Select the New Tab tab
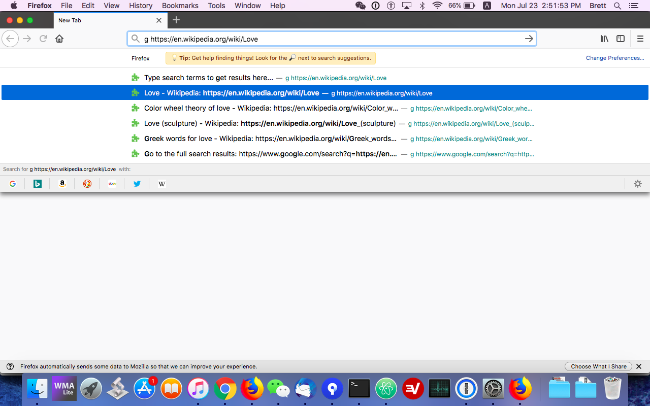The height and width of the screenshot is (406, 650). coord(110,20)
